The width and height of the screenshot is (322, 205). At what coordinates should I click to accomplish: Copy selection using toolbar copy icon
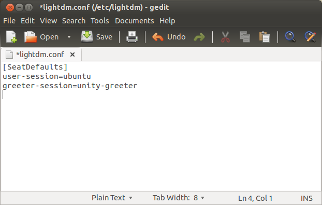click(x=245, y=37)
